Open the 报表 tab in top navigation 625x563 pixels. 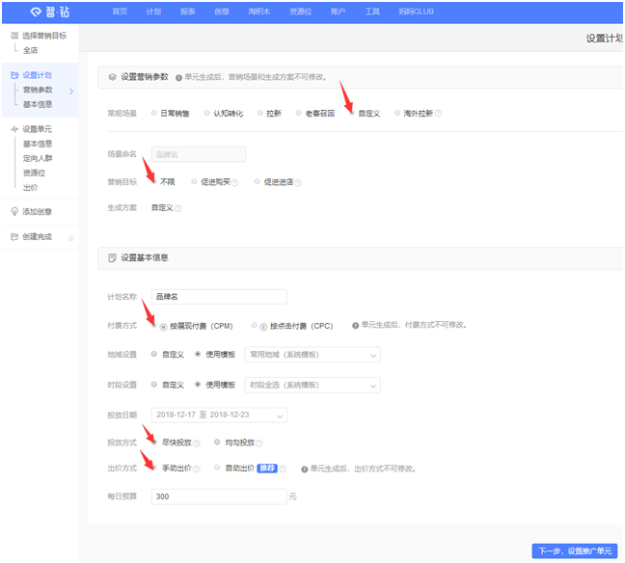click(x=187, y=12)
